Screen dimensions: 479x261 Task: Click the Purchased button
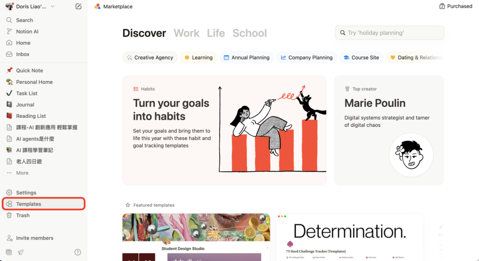(x=456, y=7)
